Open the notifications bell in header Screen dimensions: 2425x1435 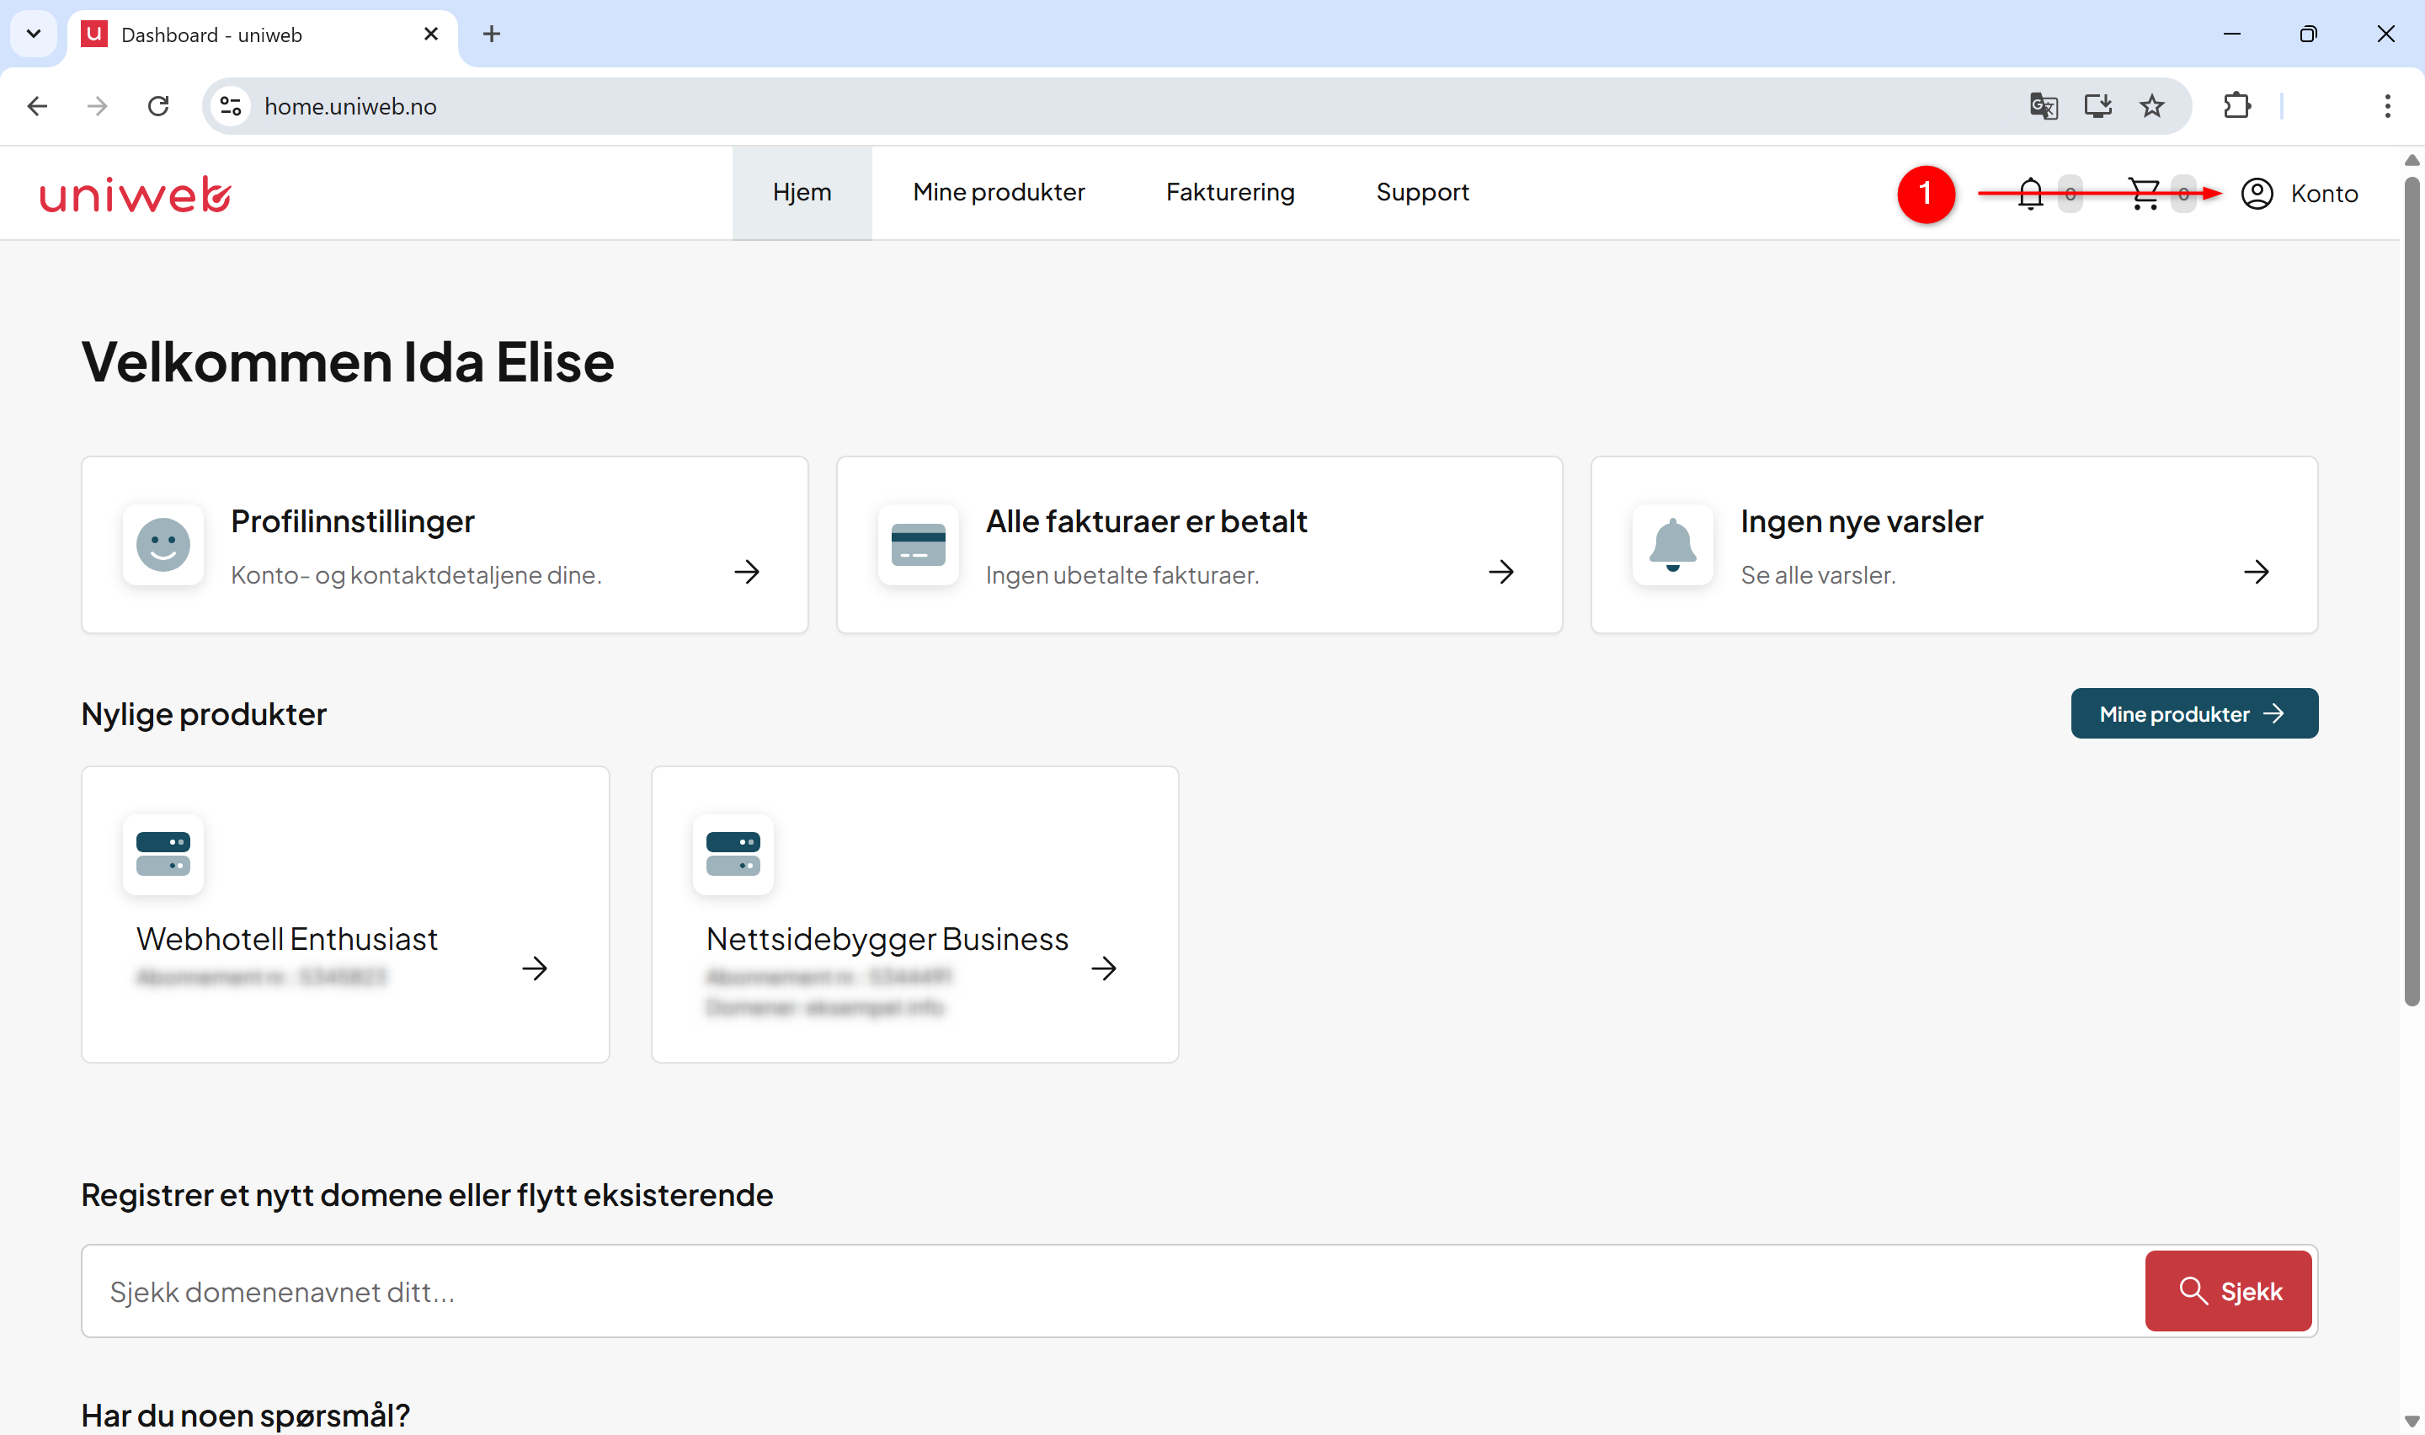point(2031,194)
